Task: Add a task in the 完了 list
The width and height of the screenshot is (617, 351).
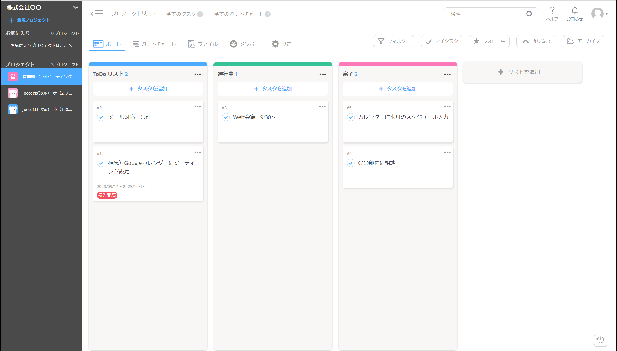Action: point(398,89)
